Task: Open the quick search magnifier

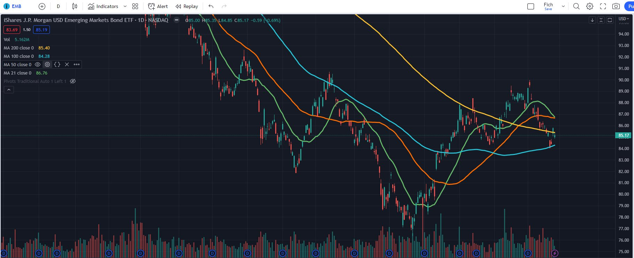Action: (577, 6)
